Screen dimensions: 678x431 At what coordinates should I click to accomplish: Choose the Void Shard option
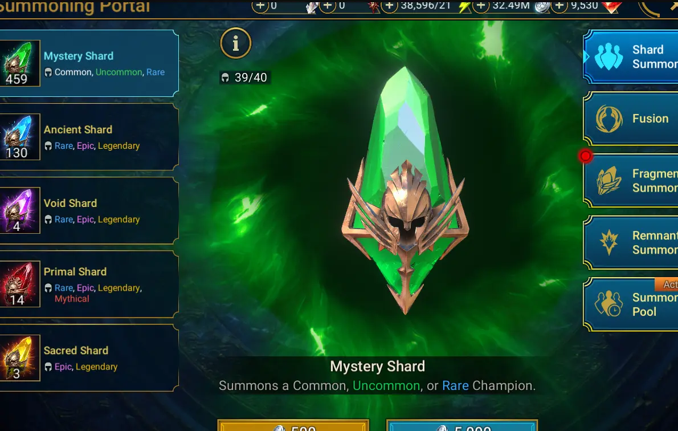click(89, 210)
